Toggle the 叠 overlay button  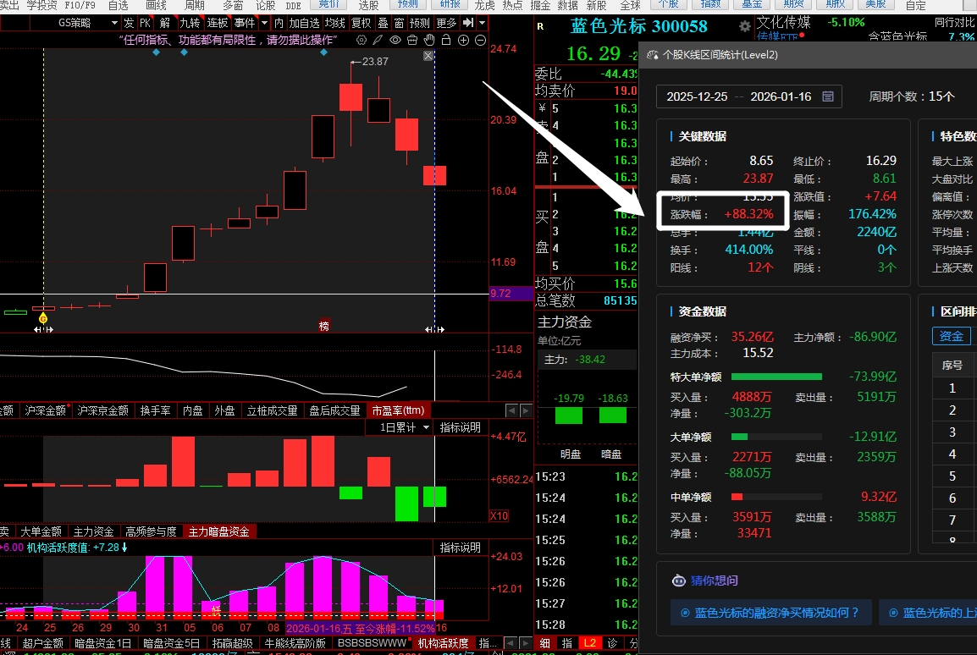pyautogui.click(x=384, y=23)
